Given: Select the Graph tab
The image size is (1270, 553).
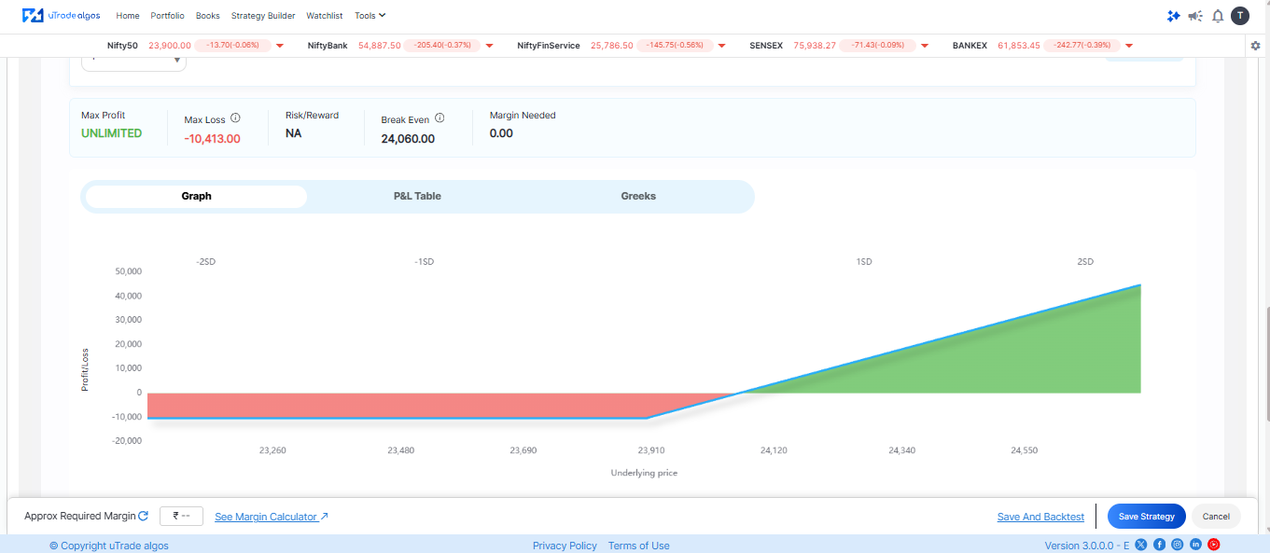Looking at the screenshot, I should [x=196, y=196].
